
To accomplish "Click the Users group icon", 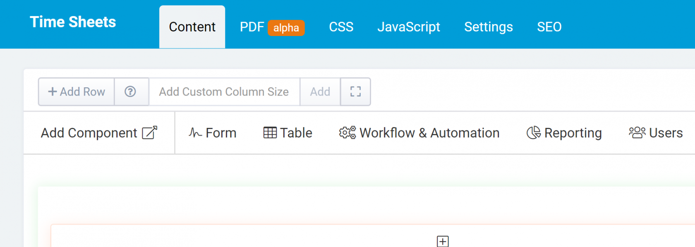I will coord(637,133).
